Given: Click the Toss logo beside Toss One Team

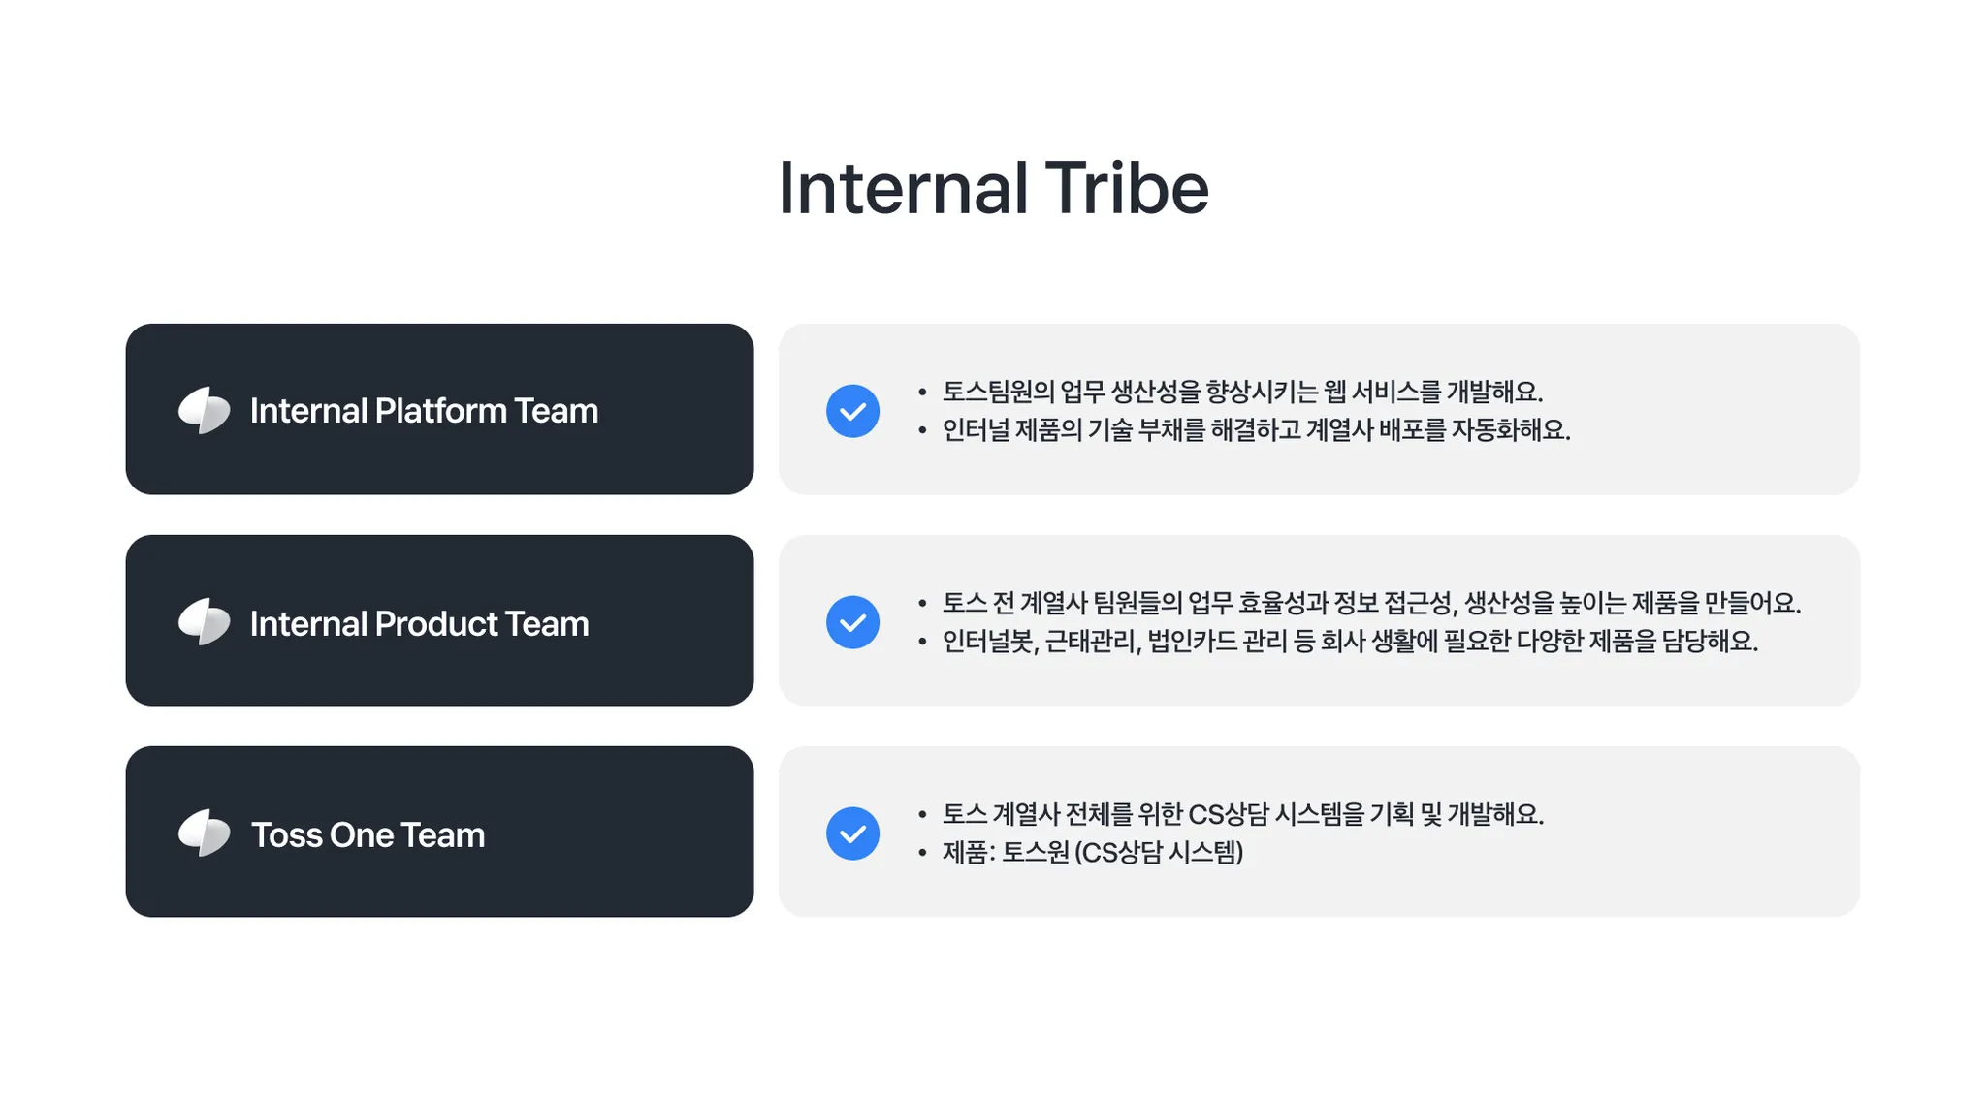Looking at the screenshot, I should pos(205,833).
